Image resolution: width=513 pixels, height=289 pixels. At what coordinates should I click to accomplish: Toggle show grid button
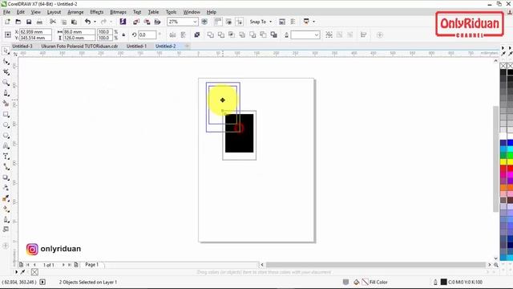(x=228, y=22)
